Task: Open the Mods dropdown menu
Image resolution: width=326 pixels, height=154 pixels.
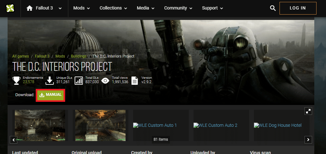Action: (82, 8)
